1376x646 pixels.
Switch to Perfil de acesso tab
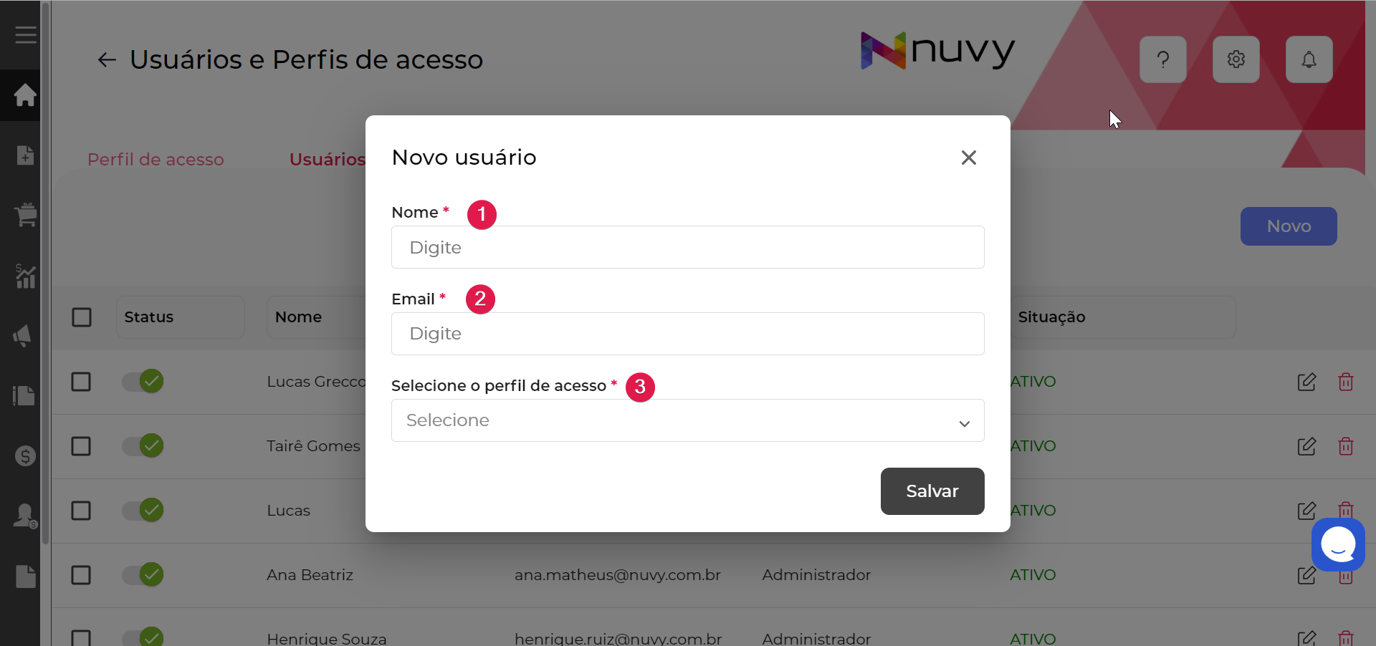tap(156, 160)
